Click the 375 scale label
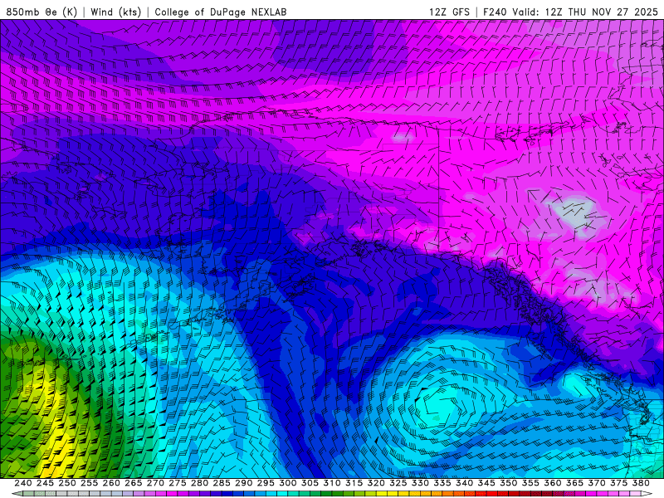Image resolution: width=664 pixels, height=498 pixels. (618, 483)
